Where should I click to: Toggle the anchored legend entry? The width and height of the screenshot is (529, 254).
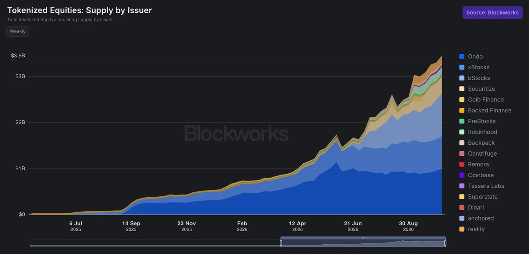[x=477, y=218]
